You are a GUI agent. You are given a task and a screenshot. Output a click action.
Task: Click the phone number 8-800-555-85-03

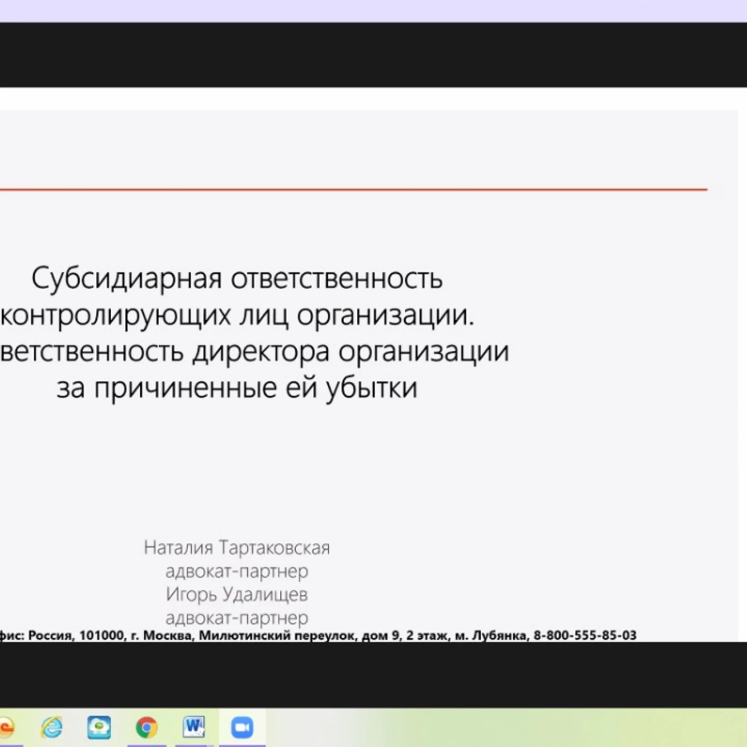(x=585, y=635)
